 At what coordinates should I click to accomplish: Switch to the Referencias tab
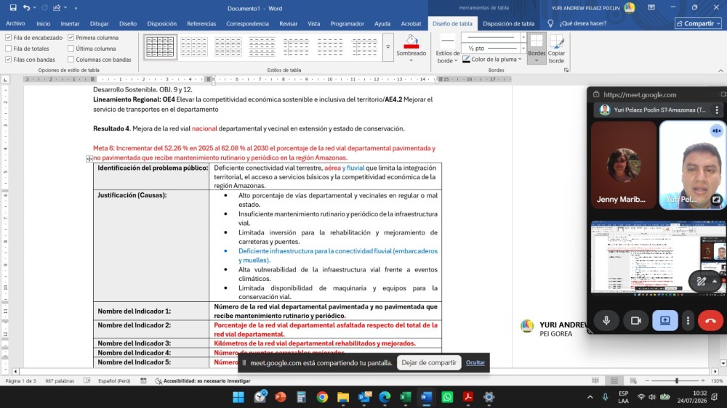[201, 23]
